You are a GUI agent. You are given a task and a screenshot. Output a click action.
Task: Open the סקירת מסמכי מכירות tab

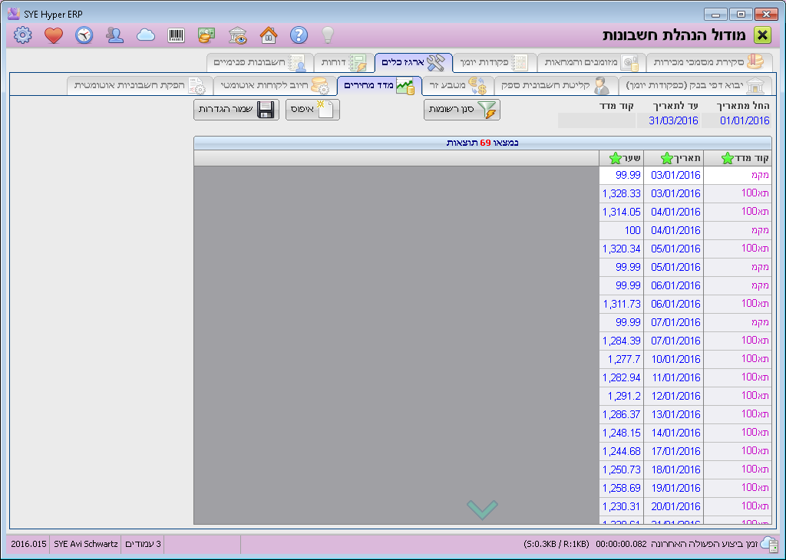pos(708,63)
